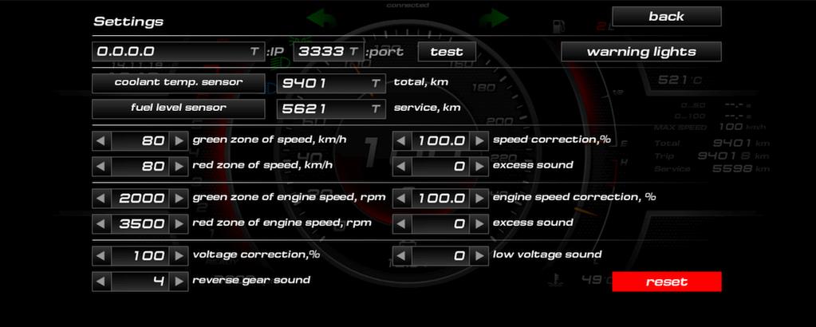The image size is (816, 327).
Task: Click the test connection button
Action: [447, 52]
